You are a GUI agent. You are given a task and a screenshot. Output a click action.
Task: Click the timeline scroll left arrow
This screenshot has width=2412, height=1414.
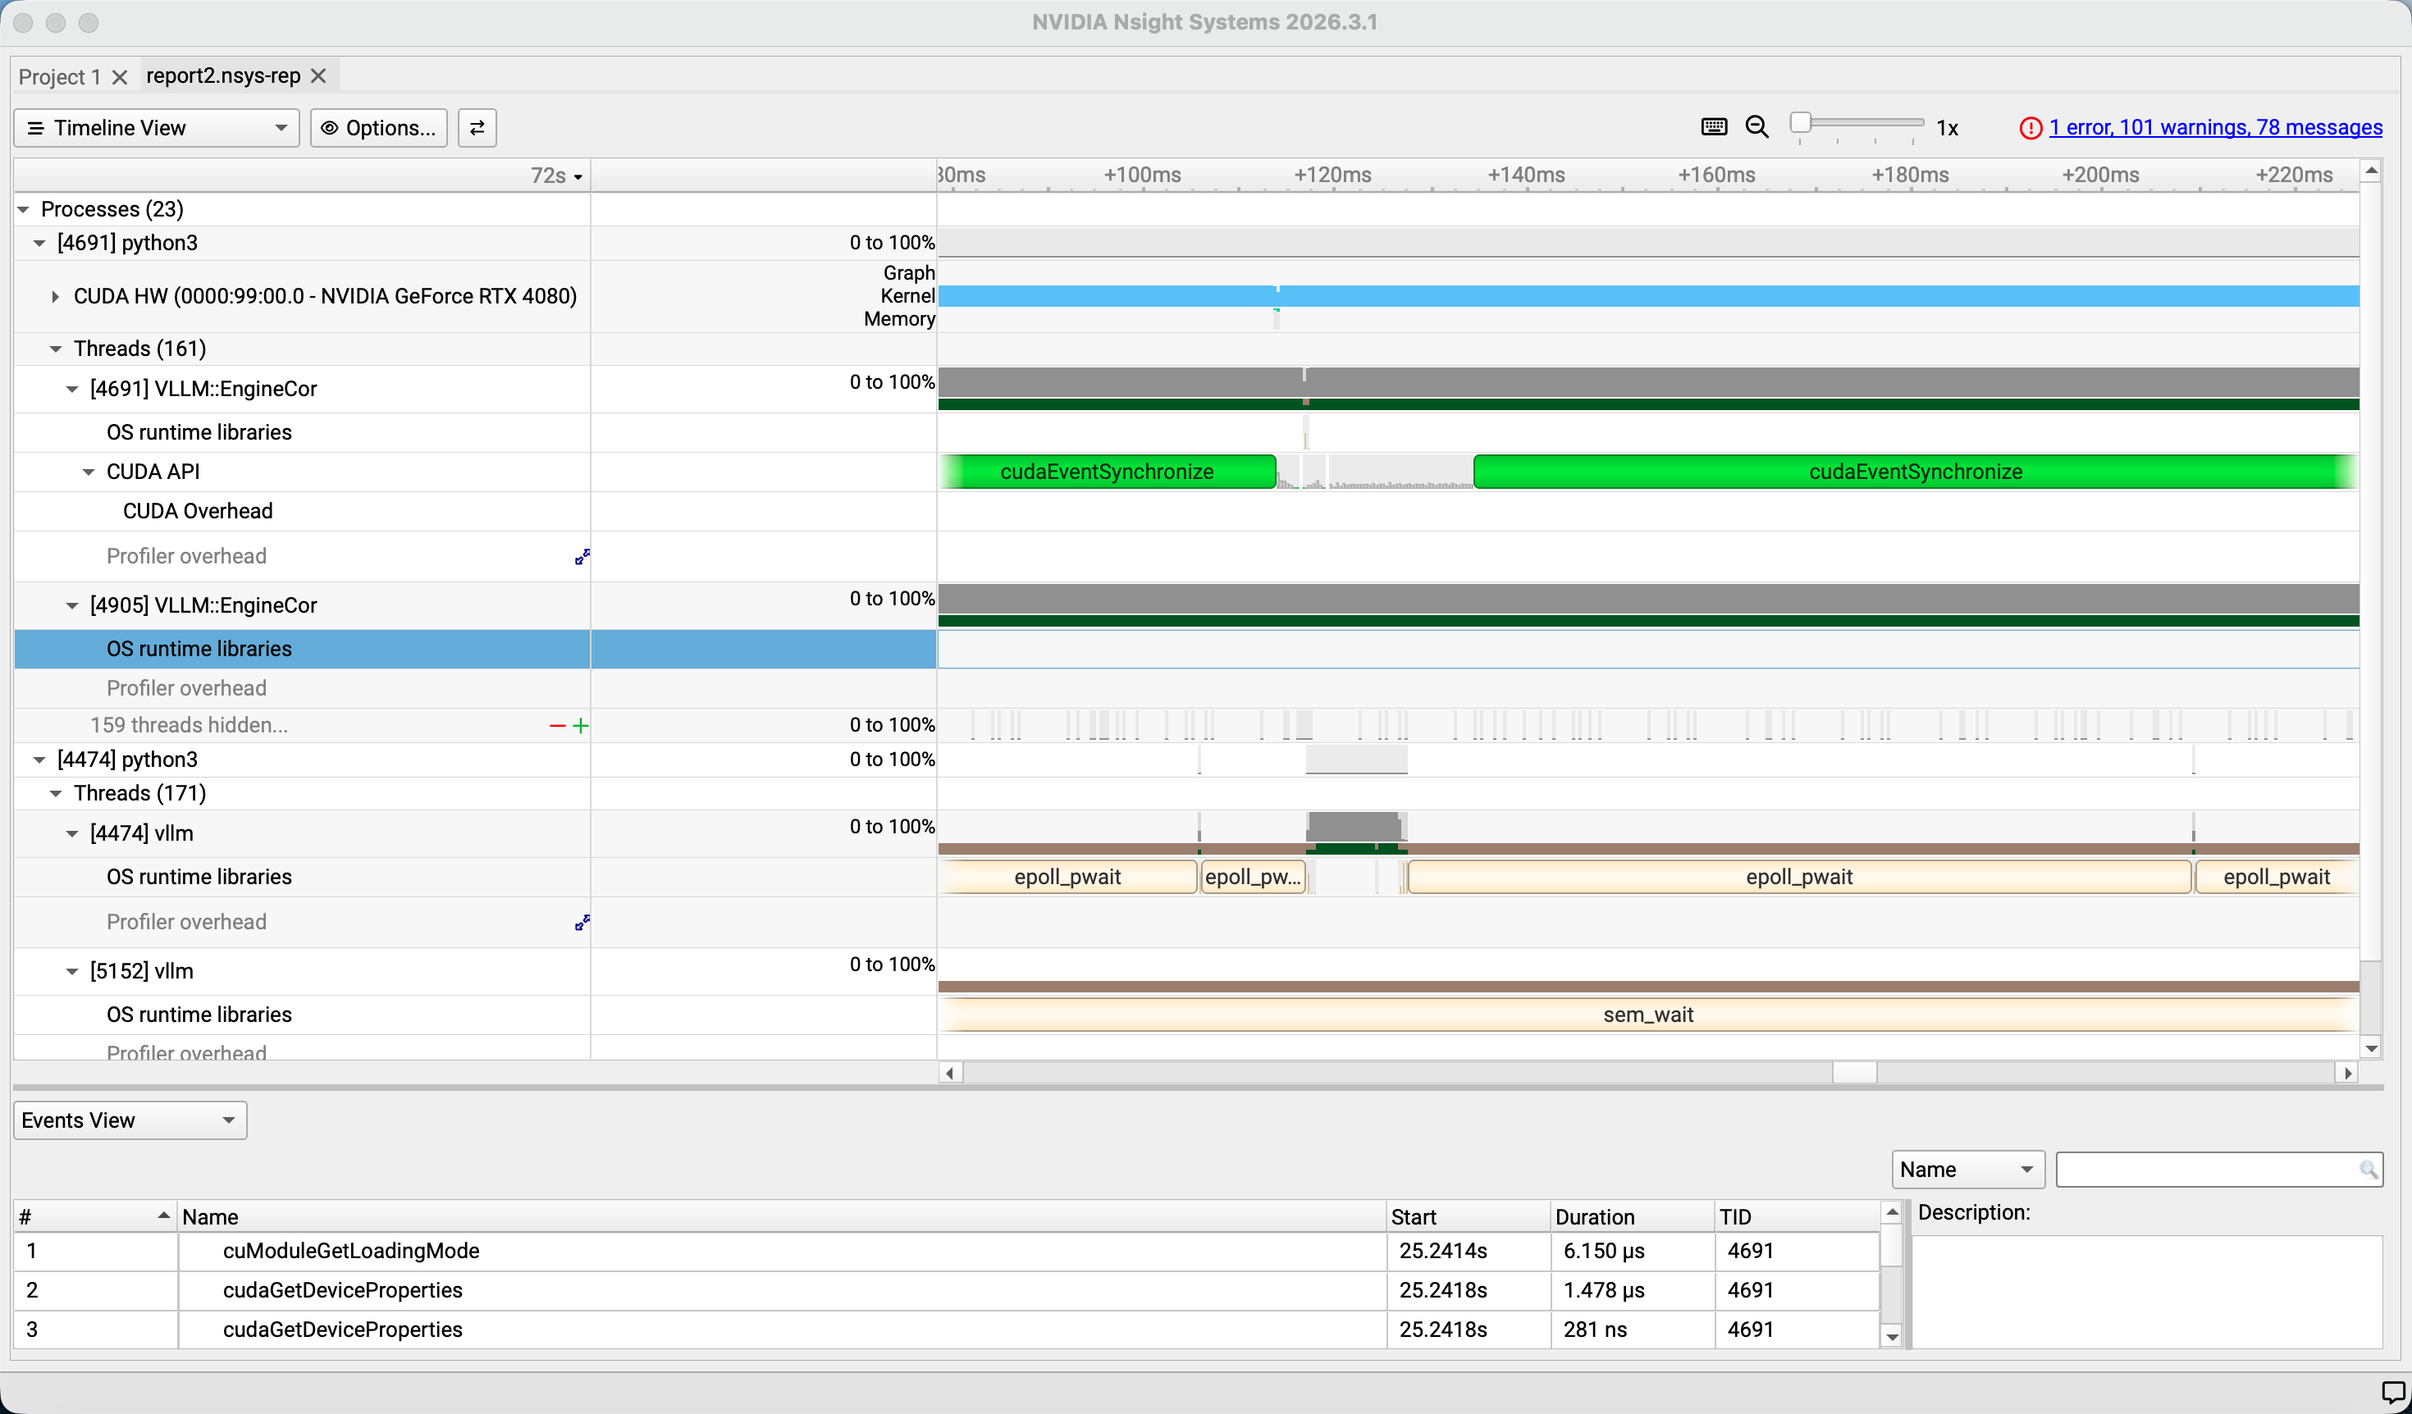point(949,1073)
